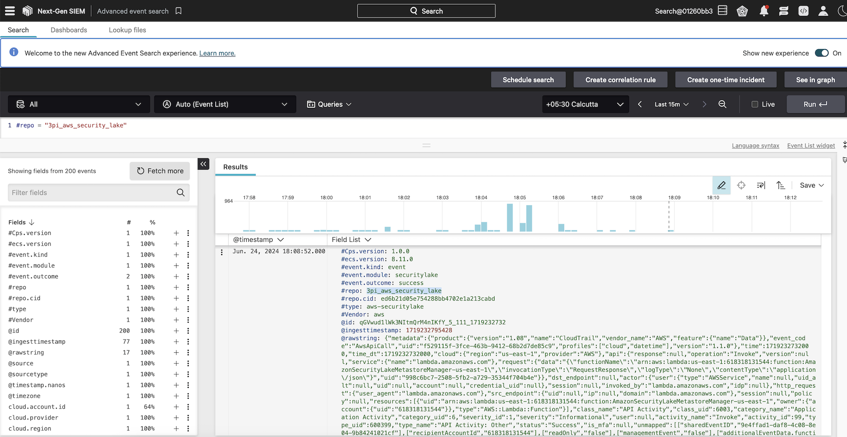
Task: Switch to the Dashboards tab
Action: coord(69,30)
